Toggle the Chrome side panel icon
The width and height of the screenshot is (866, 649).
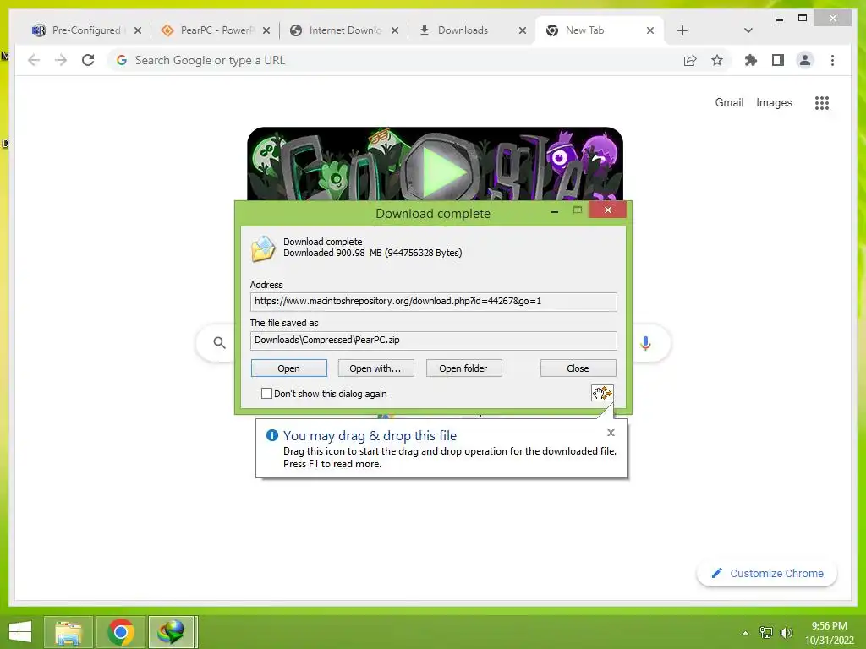click(778, 60)
